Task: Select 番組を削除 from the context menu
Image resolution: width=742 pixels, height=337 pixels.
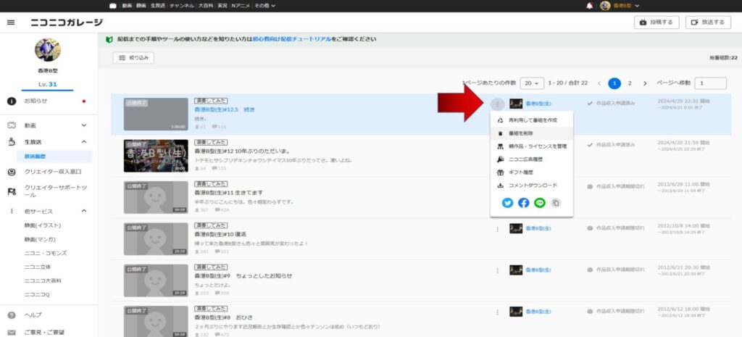Action: [x=532, y=133]
